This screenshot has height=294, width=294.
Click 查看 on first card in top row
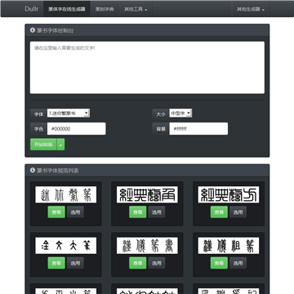click(56, 212)
